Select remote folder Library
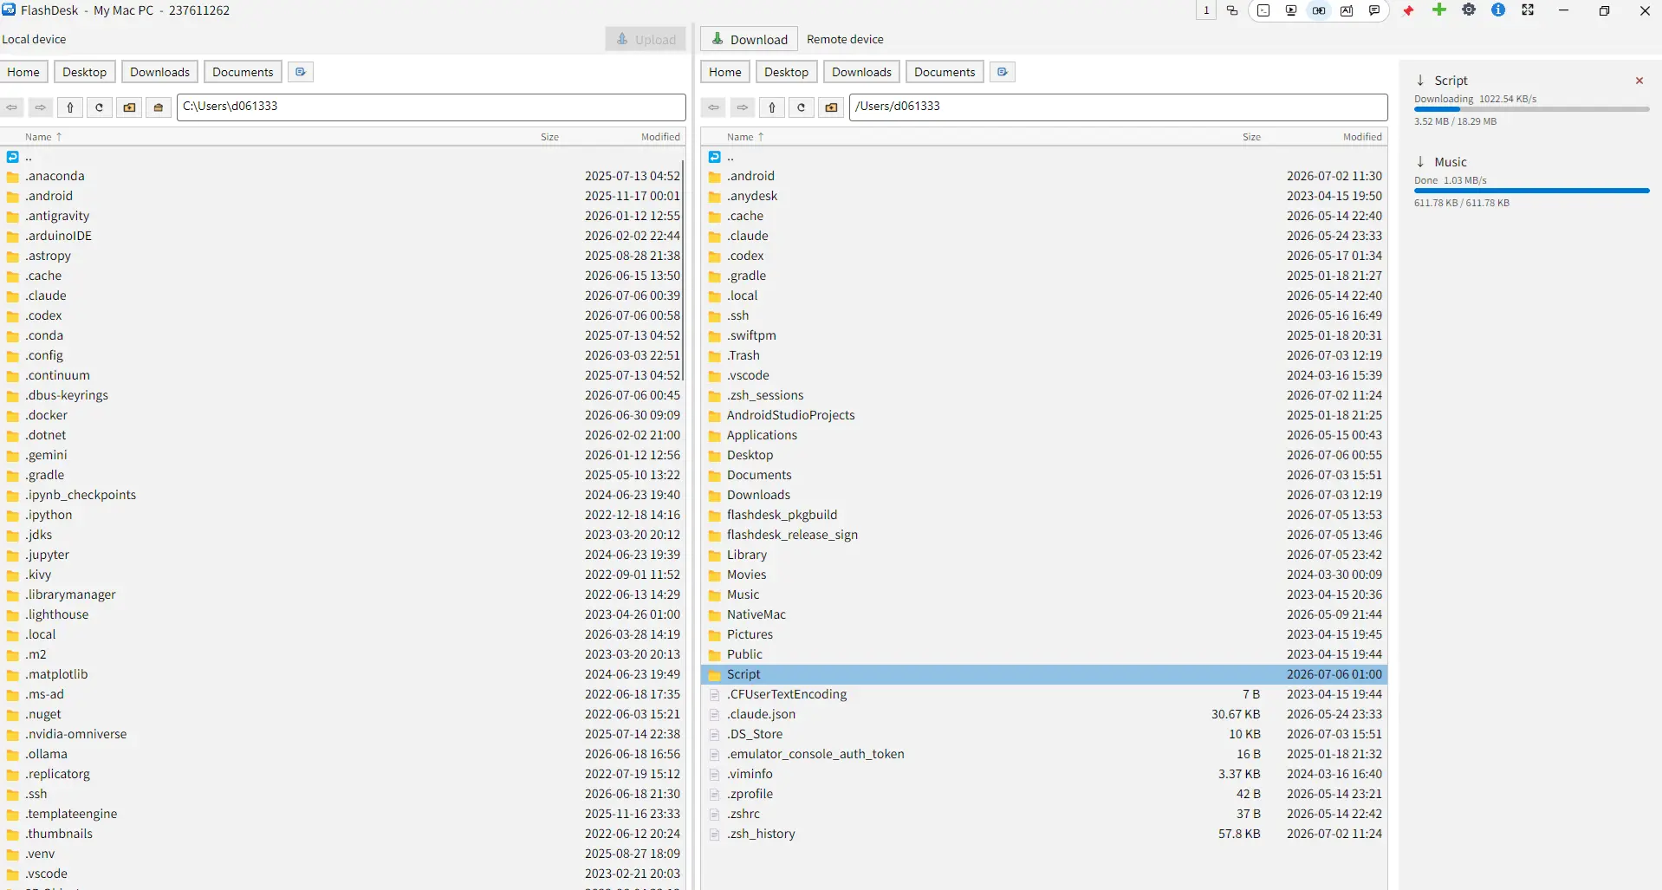This screenshot has width=1662, height=890. [1043, 555]
